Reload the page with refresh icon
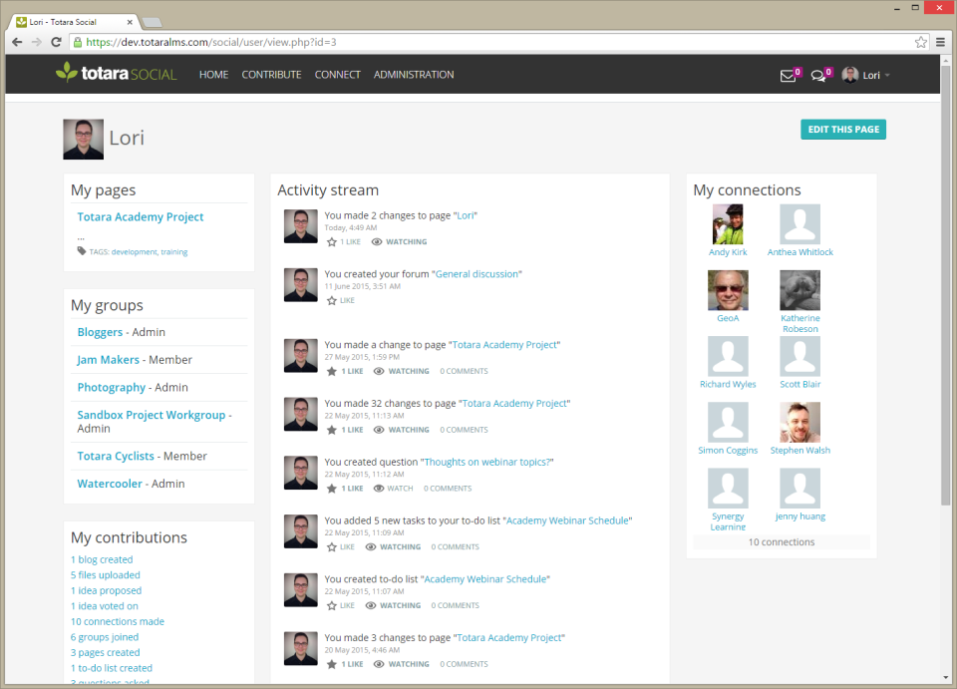 (x=56, y=42)
